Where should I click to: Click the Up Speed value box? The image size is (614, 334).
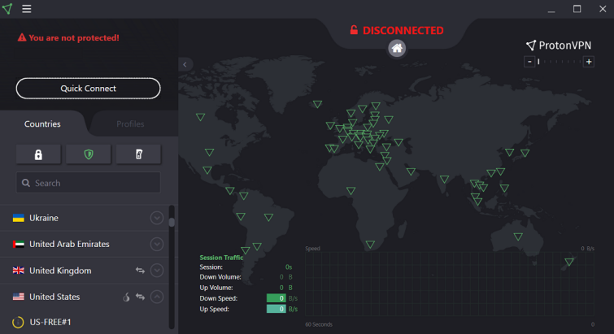coord(276,309)
